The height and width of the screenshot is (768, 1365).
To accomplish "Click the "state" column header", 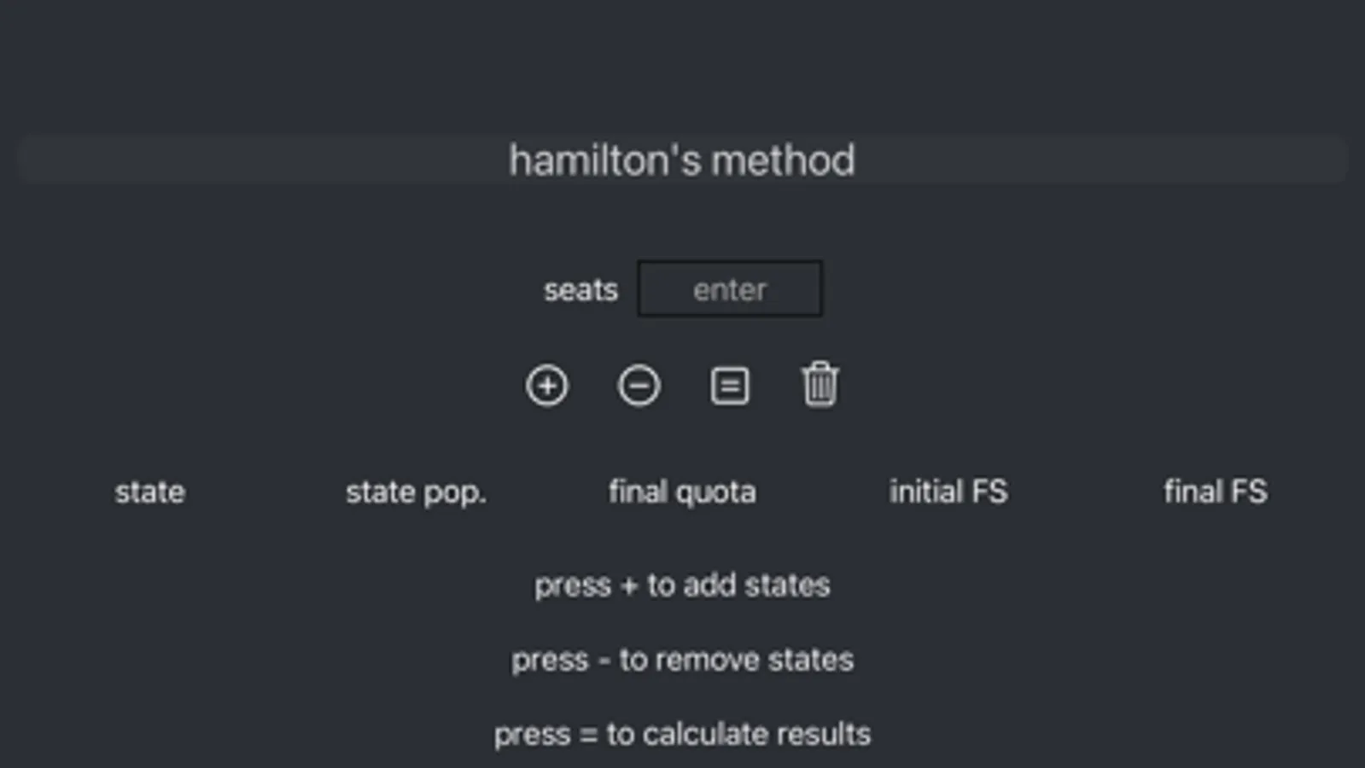I will click(149, 492).
